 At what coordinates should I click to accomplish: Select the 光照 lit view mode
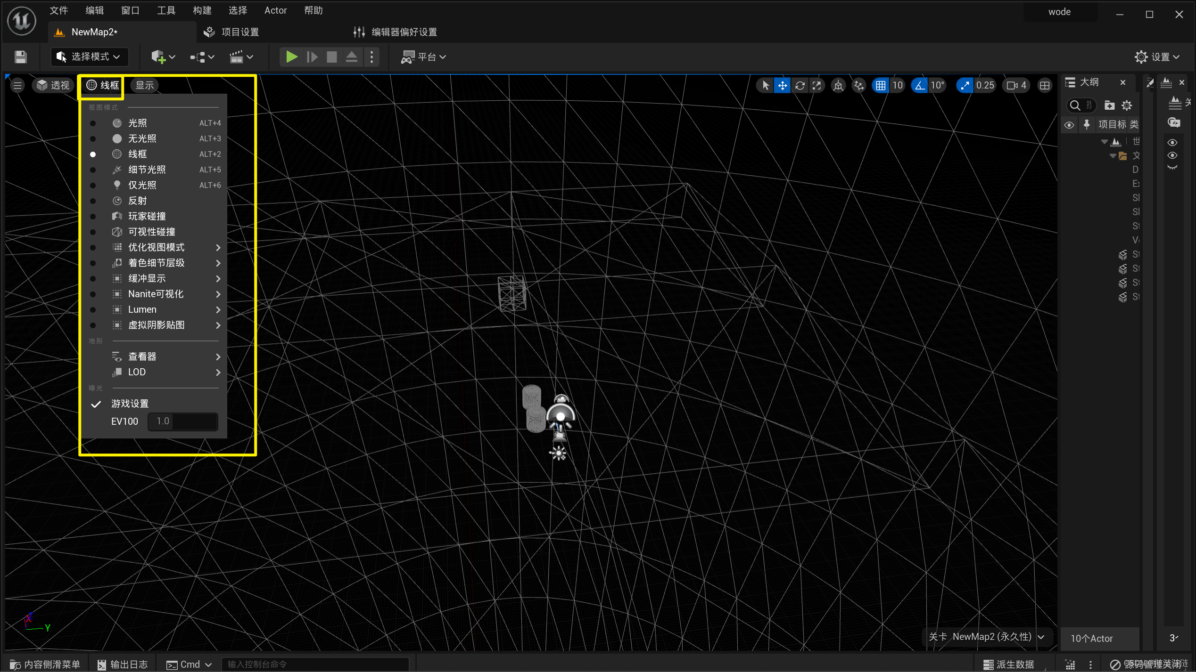pyautogui.click(x=137, y=123)
